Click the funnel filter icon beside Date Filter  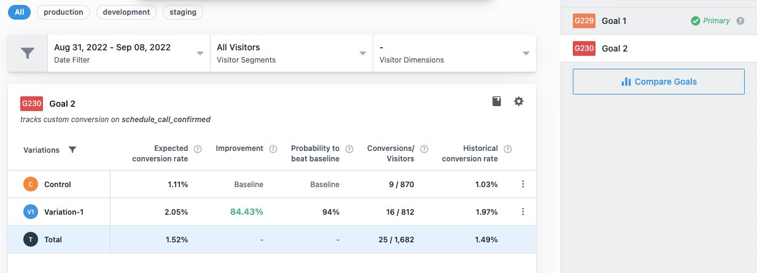pos(28,53)
